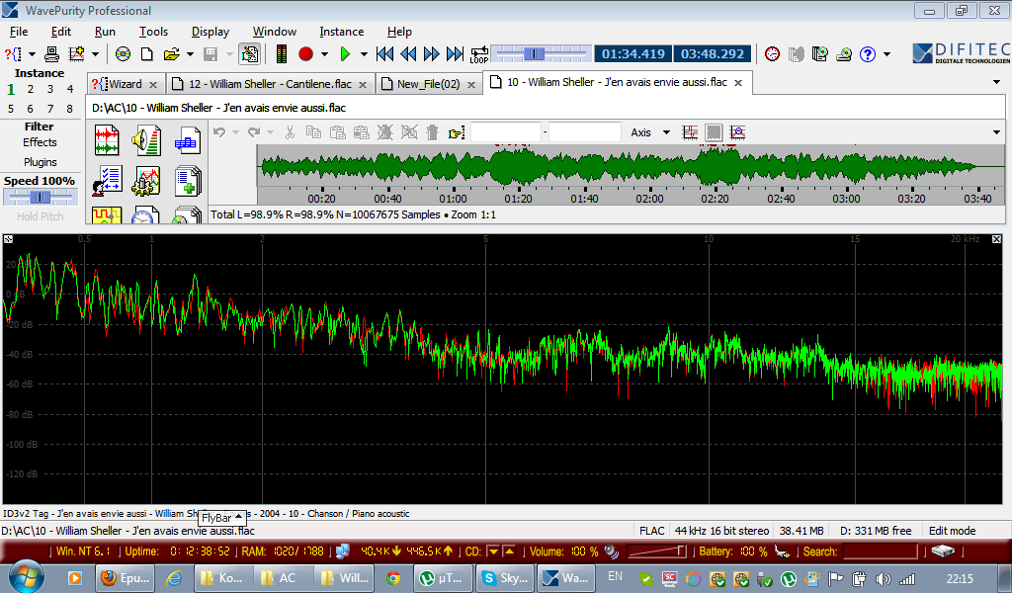Adjust the Speed 100% slider
This screenshot has width=1012, height=593.
[x=40, y=198]
